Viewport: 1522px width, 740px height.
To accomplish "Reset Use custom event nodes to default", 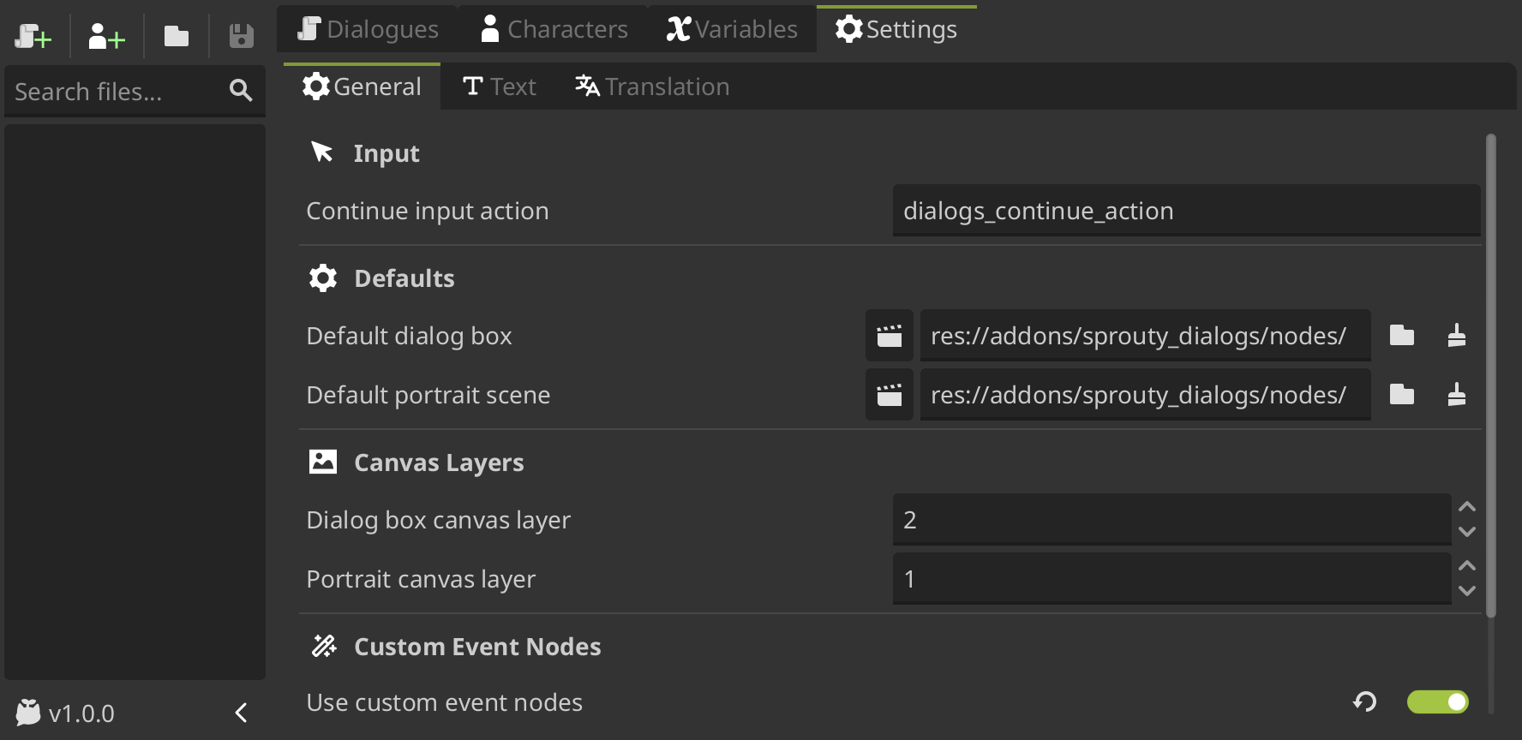I will click(1365, 702).
